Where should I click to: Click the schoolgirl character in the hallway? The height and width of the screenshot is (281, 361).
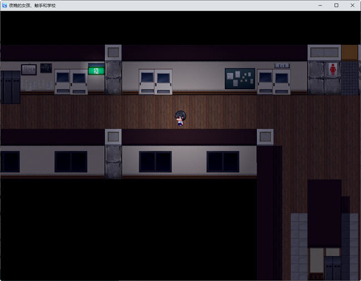(x=180, y=119)
